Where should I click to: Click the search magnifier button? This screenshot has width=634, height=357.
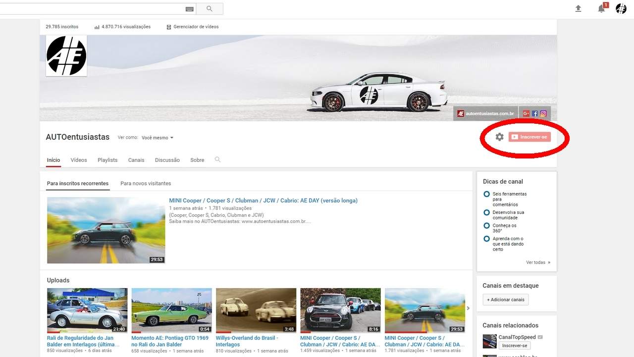(x=209, y=8)
